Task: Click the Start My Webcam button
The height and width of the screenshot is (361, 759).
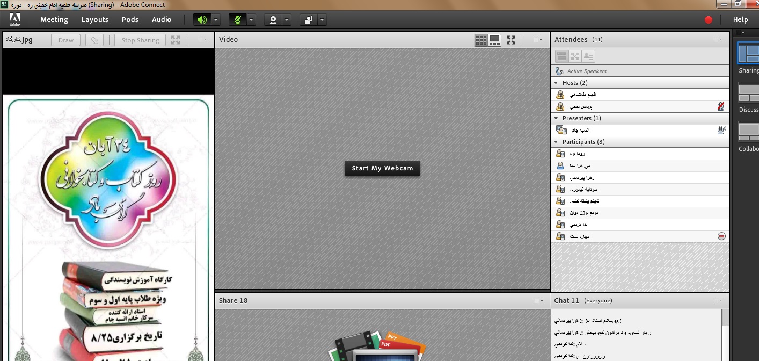Action: 382,168
